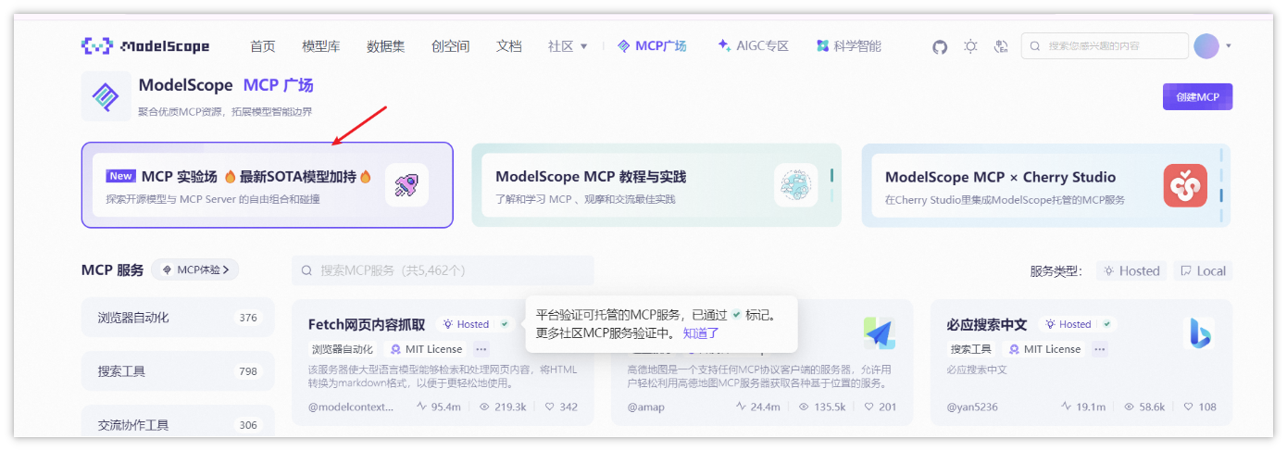Open the 首页 nav item
The width and height of the screenshot is (1287, 451).
click(x=263, y=46)
